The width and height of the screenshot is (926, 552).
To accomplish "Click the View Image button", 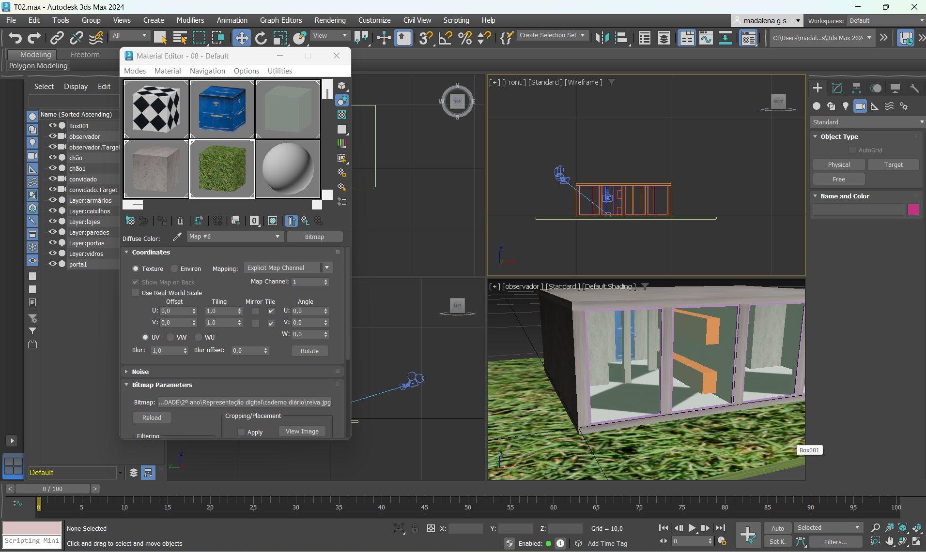I will [302, 432].
